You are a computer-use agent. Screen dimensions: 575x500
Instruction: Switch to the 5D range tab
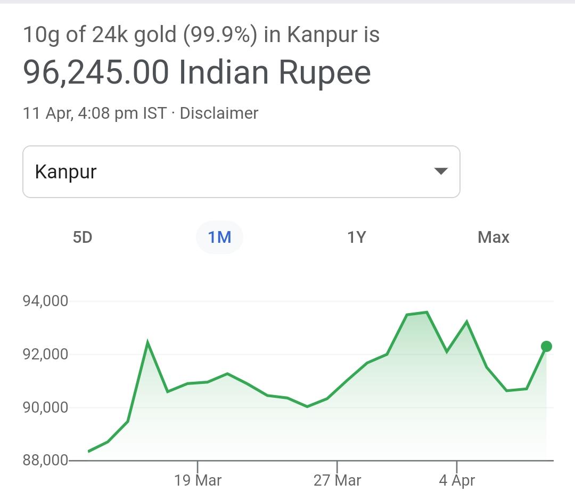coord(83,237)
